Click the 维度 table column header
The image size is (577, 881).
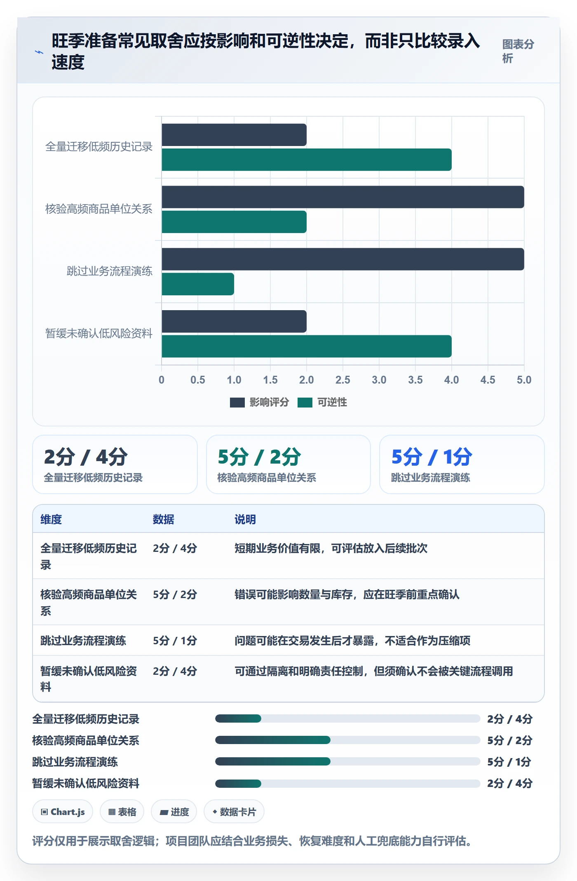point(51,519)
